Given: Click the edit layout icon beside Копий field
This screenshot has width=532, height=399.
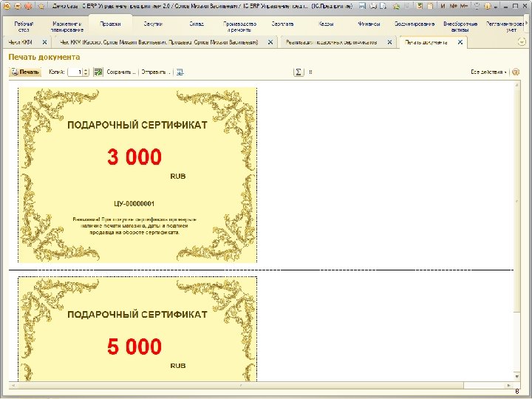Looking at the screenshot, I should 98,72.
